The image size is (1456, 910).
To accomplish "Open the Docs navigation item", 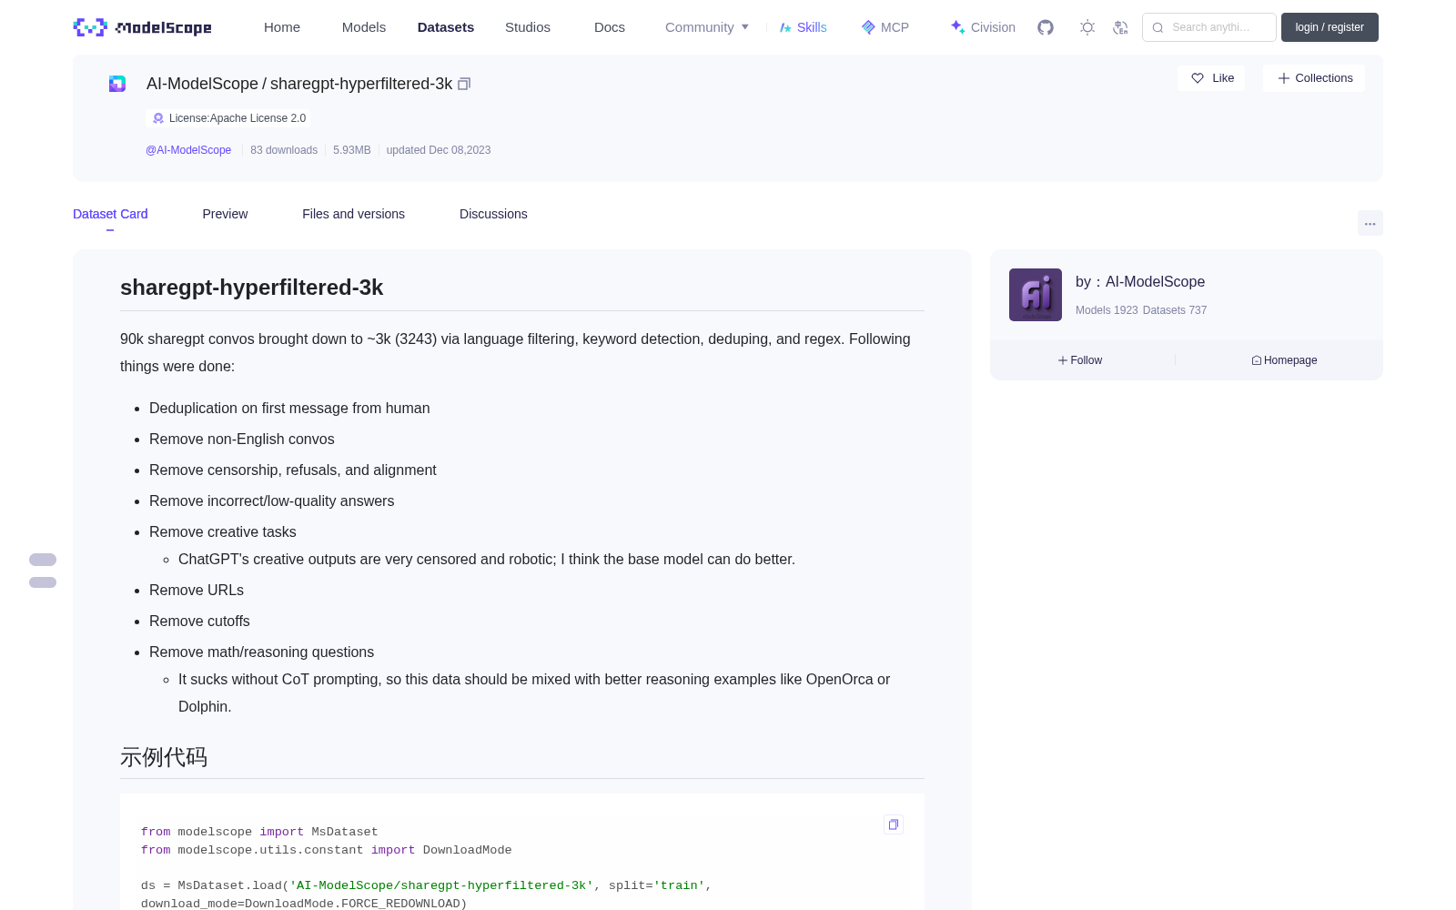I will click(x=610, y=27).
